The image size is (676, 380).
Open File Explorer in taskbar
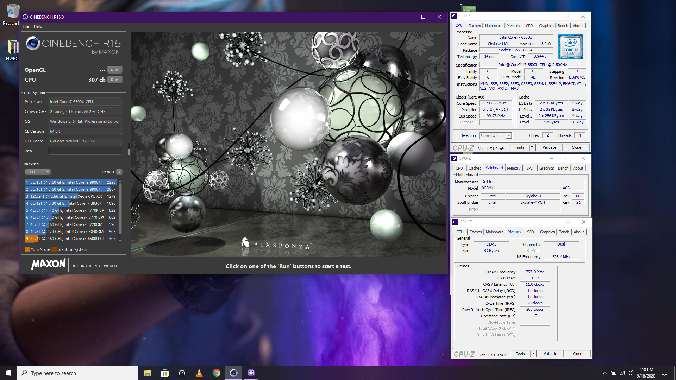147,373
